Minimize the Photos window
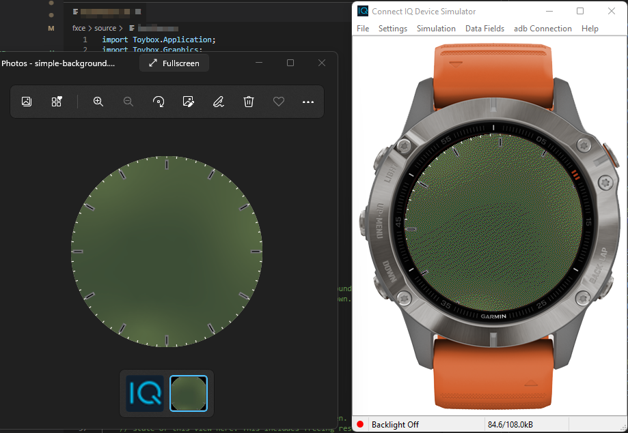Viewport: 628px width, 433px height. point(259,63)
